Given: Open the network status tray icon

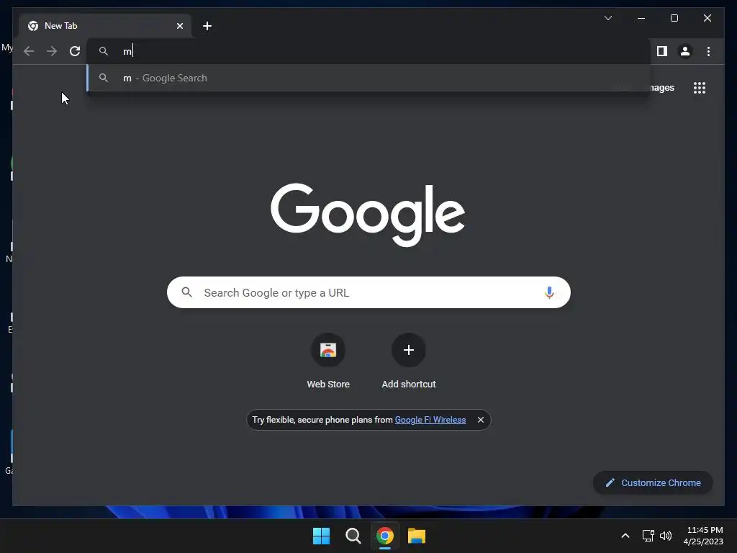Looking at the screenshot, I should pos(648,536).
